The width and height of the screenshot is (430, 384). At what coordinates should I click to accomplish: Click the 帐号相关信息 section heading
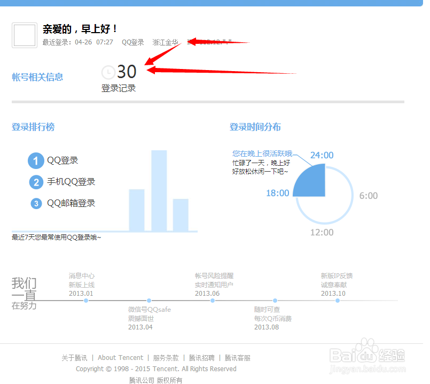click(x=37, y=77)
